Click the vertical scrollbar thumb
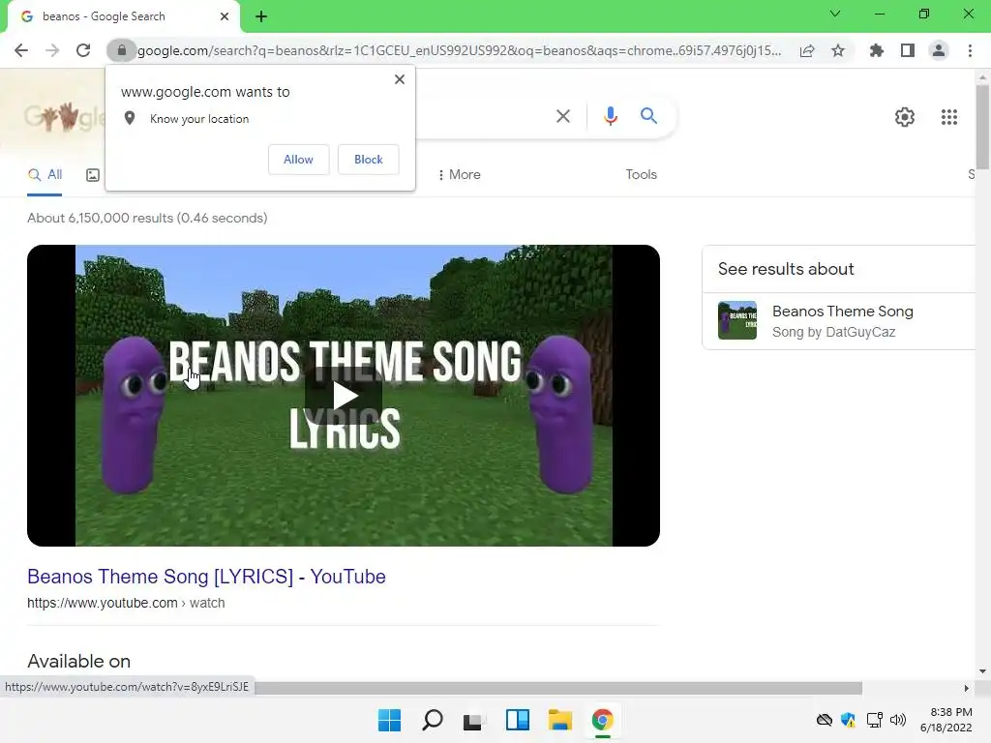This screenshot has width=991, height=743. pyautogui.click(x=982, y=127)
